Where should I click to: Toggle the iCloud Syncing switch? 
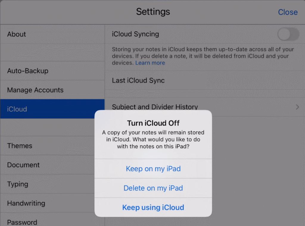pos(288,34)
